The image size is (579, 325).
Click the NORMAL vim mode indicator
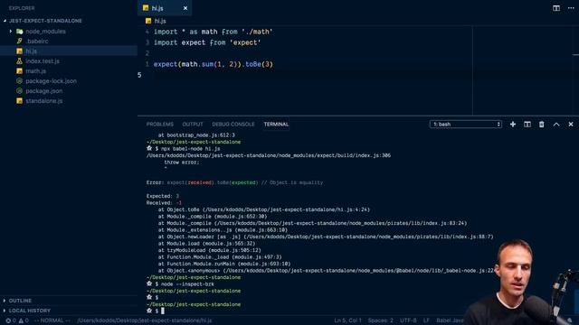point(52,320)
